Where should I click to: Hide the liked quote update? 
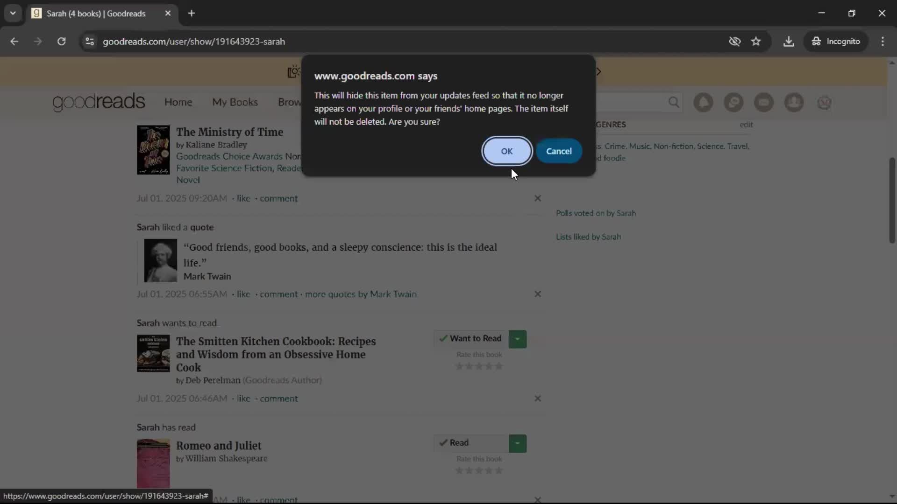tap(538, 294)
